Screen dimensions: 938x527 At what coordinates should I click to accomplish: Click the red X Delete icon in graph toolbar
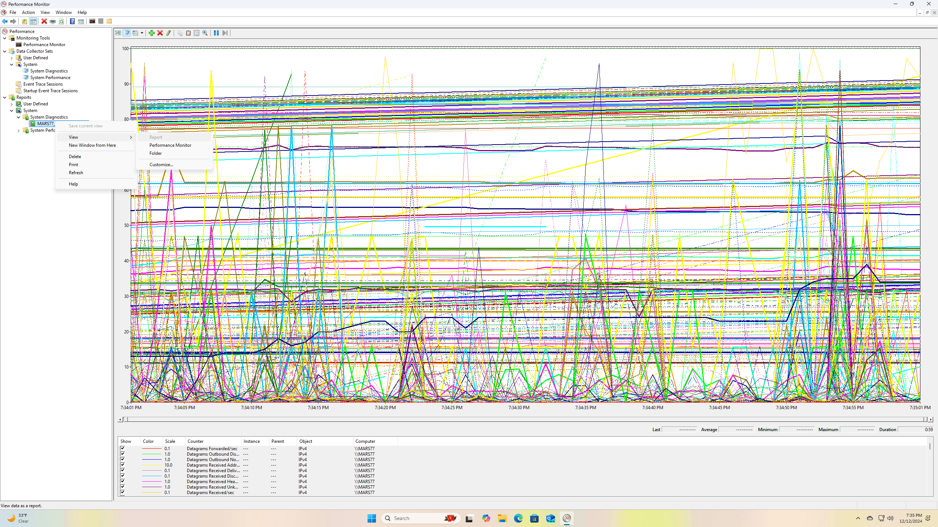click(160, 33)
